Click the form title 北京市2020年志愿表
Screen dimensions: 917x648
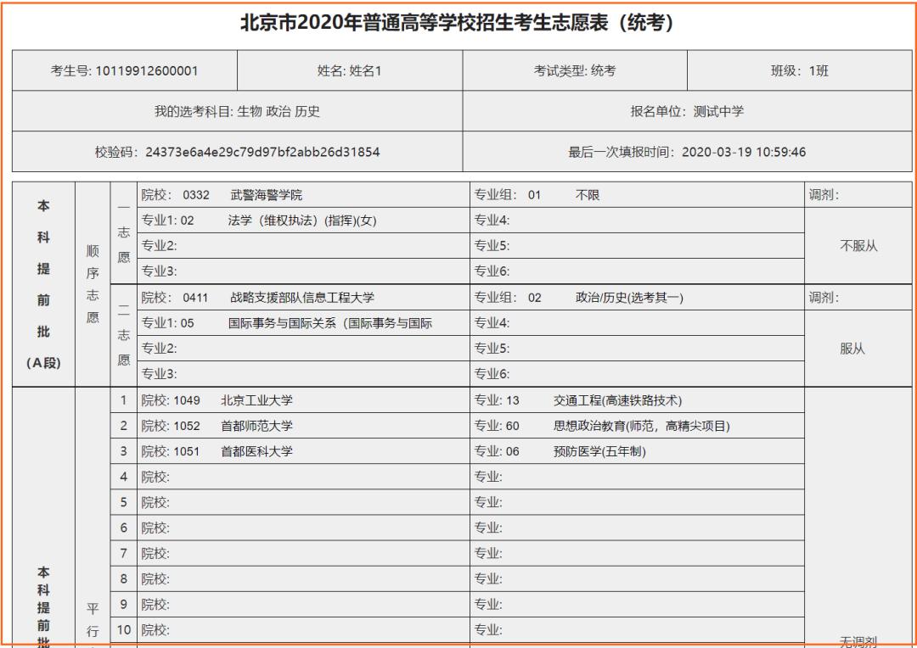click(x=458, y=22)
